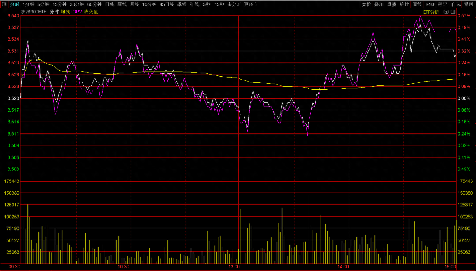Image resolution: width=476 pixels, height=271 pixels.
Task: Click the 叠加 overlay button
Action: (379, 4)
